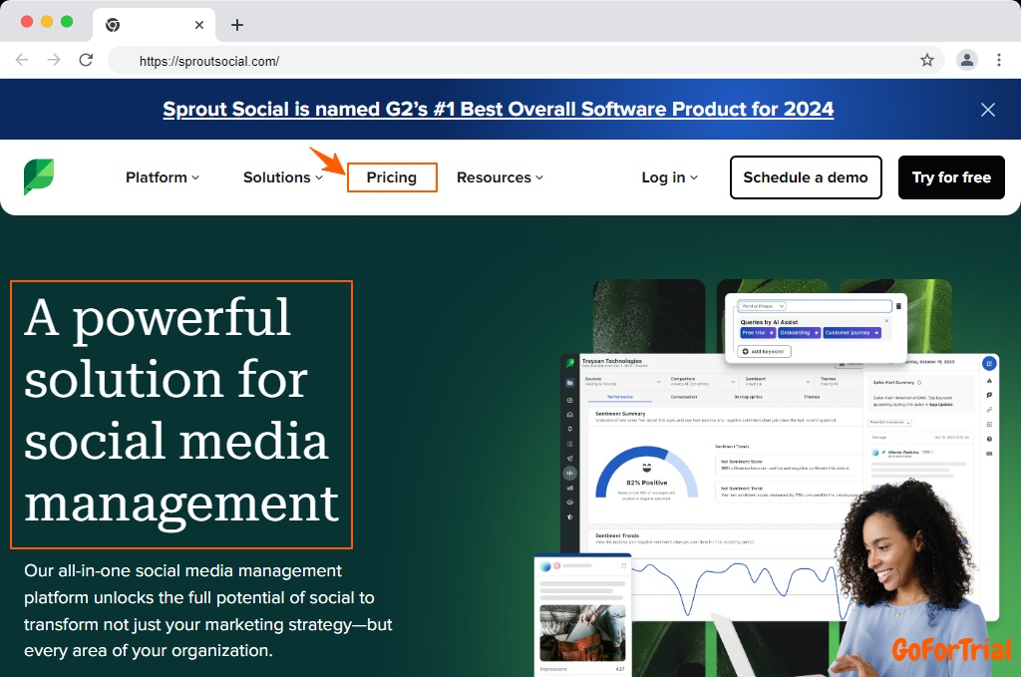Expand the Resources dropdown menu
Image resolution: width=1021 pixels, height=677 pixels.
point(500,177)
